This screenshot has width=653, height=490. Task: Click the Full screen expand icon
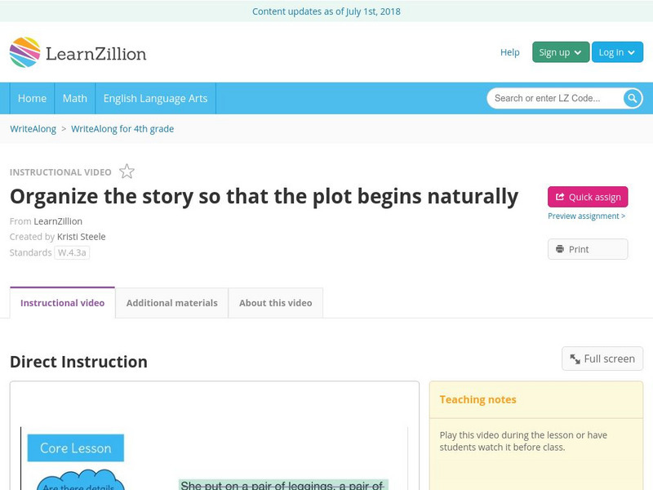[x=575, y=359]
